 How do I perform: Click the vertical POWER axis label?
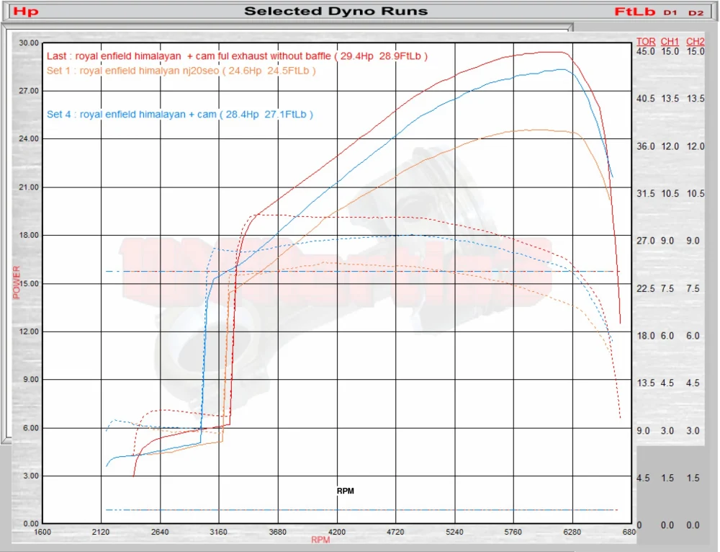coord(17,282)
